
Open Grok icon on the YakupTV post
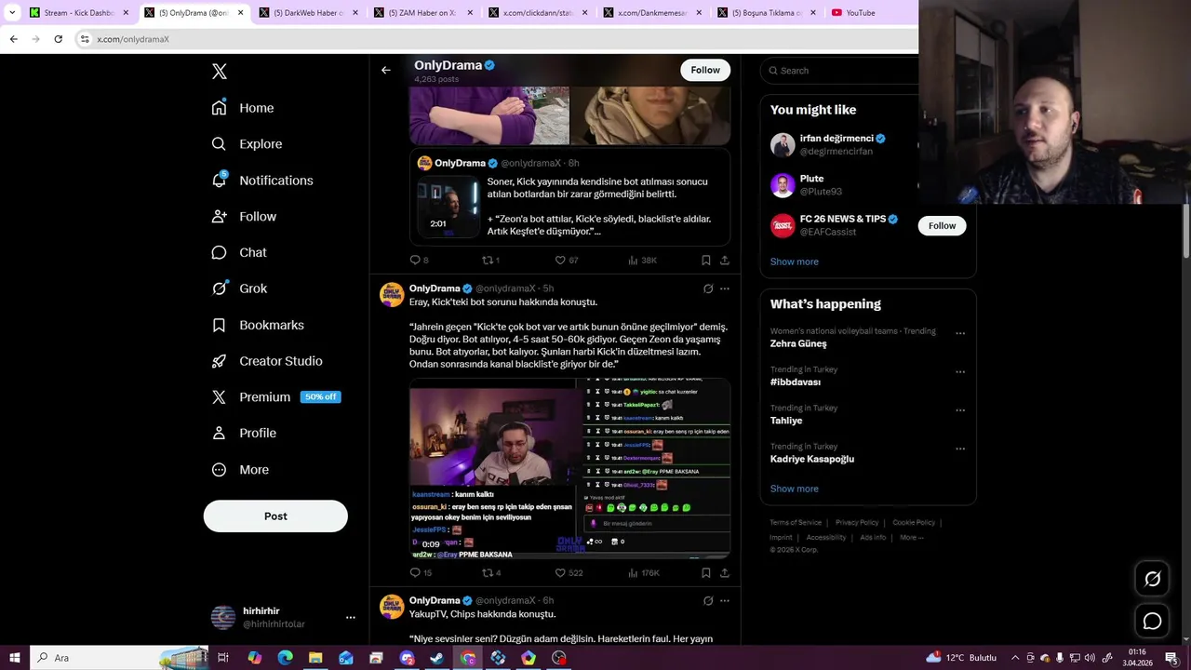pos(708,601)
